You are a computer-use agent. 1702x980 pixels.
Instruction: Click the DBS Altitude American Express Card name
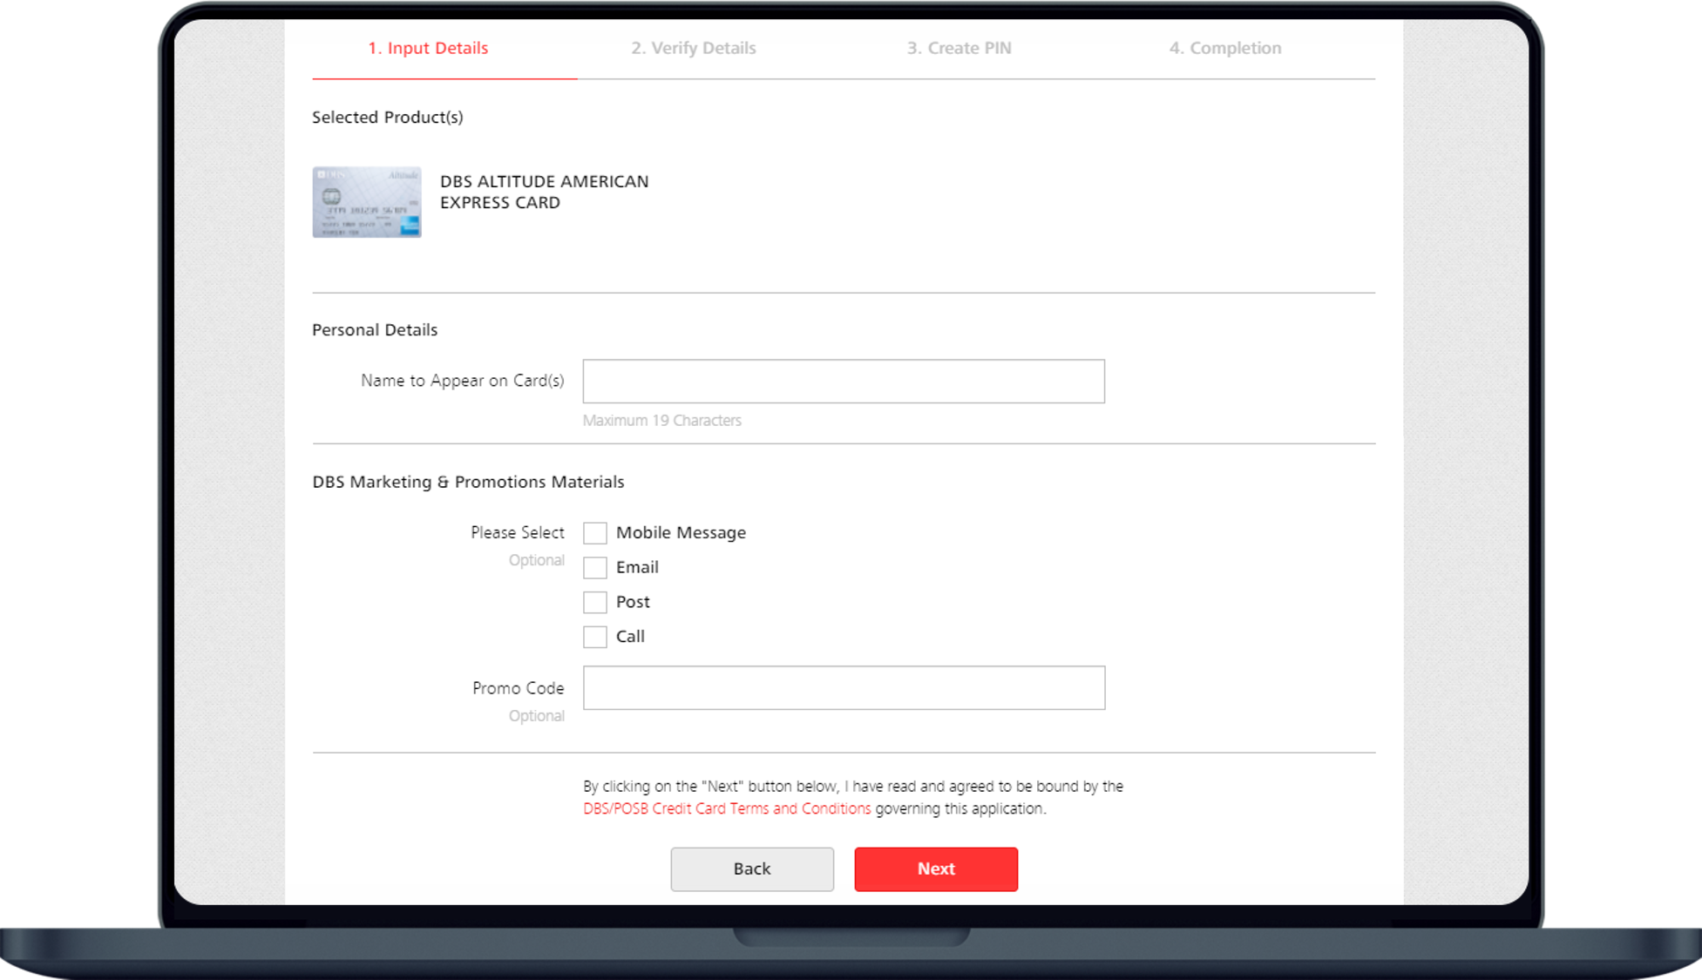point(543,192)
